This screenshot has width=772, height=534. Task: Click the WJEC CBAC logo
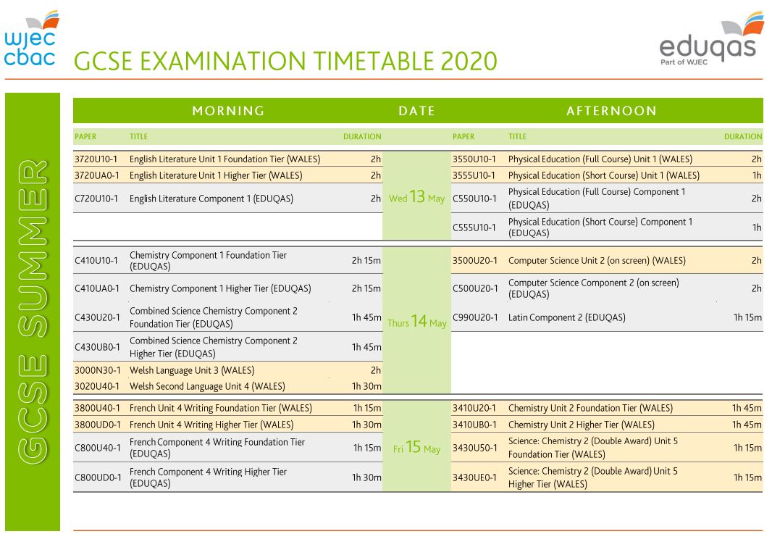coord(32,39)
